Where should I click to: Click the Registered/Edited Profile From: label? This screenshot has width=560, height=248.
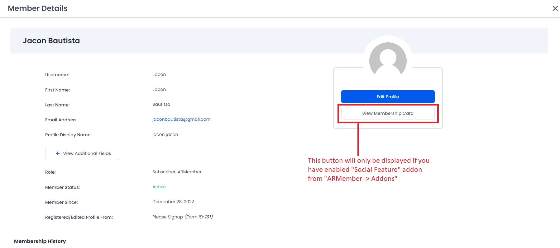(x=79, y=217)
